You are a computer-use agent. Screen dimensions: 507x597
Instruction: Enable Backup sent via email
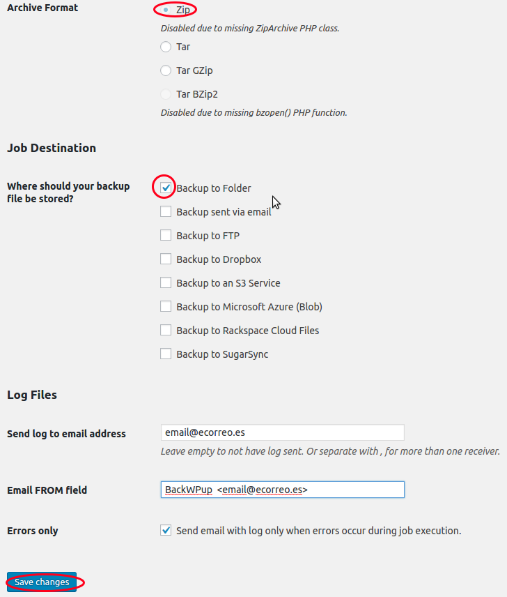pos(166,211)
